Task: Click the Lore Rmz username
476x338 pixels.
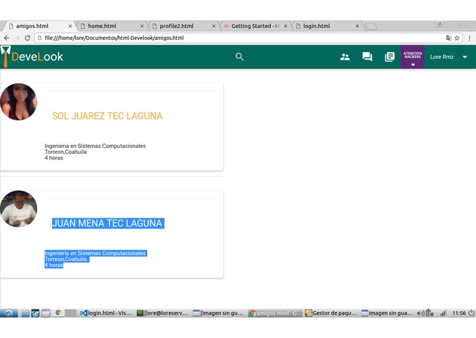Action: pos(442,57)
